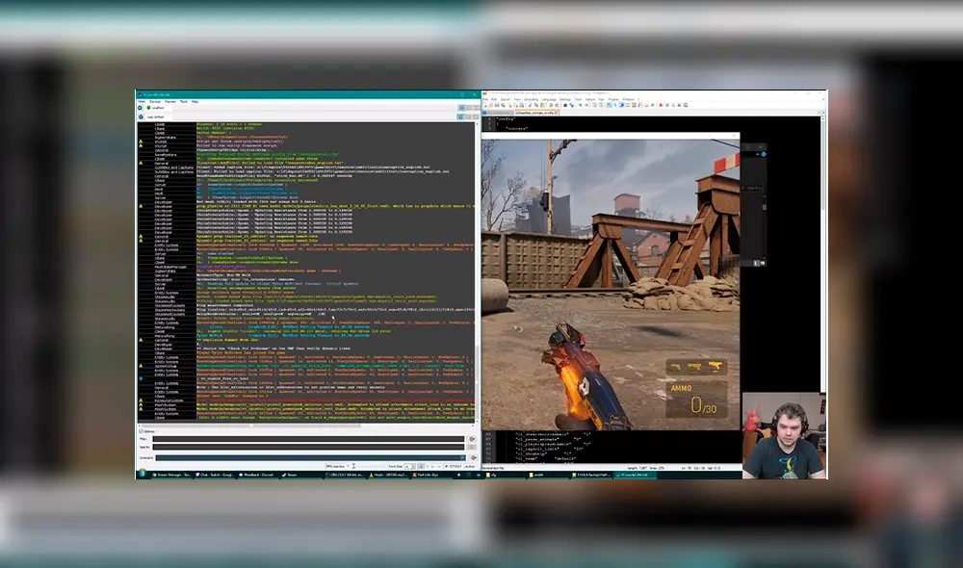Click the blue diamond icon in overlay panel

pos(764,153)
